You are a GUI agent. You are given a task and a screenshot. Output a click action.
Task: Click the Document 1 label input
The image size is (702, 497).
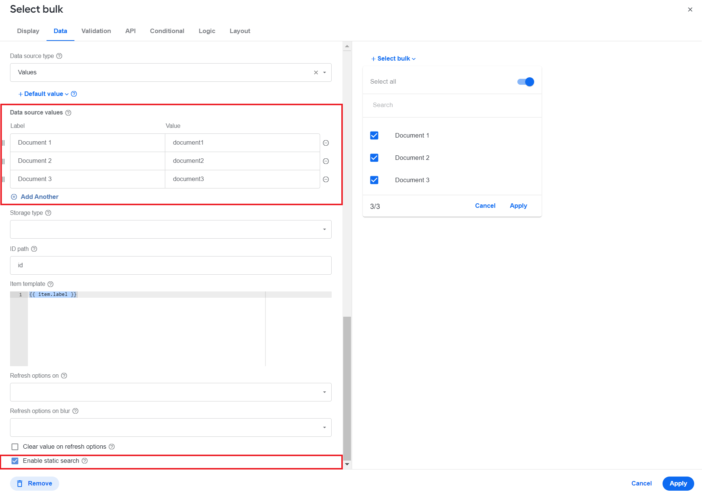pos(87,143)
